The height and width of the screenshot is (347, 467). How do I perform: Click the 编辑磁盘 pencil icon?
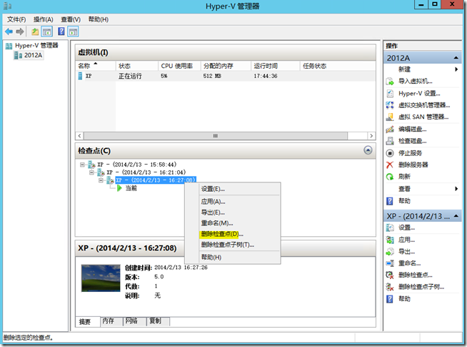click(x=390, y=129)
